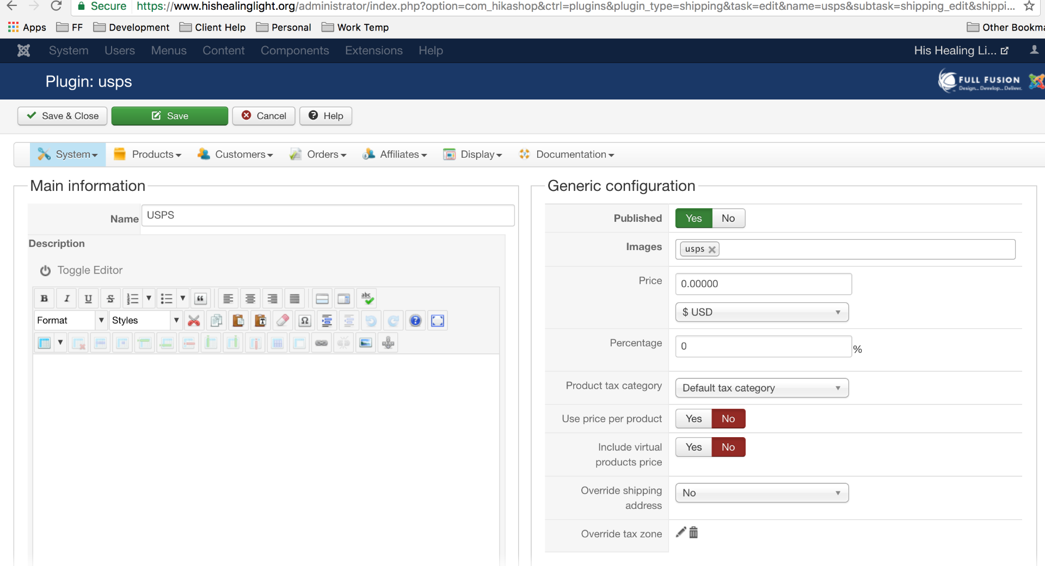1045x566 pixels.
Task: Set Published to No
Action: coord(728,219)
